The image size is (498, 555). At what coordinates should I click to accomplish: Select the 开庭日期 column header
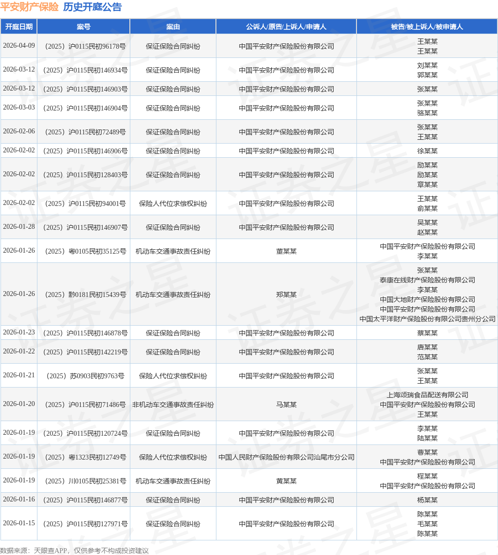coord(19,27)
